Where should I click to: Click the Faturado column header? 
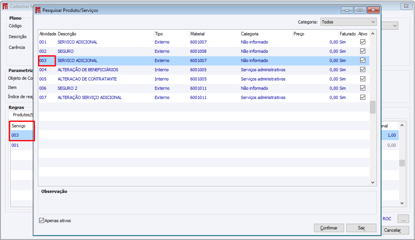[348, 34]
